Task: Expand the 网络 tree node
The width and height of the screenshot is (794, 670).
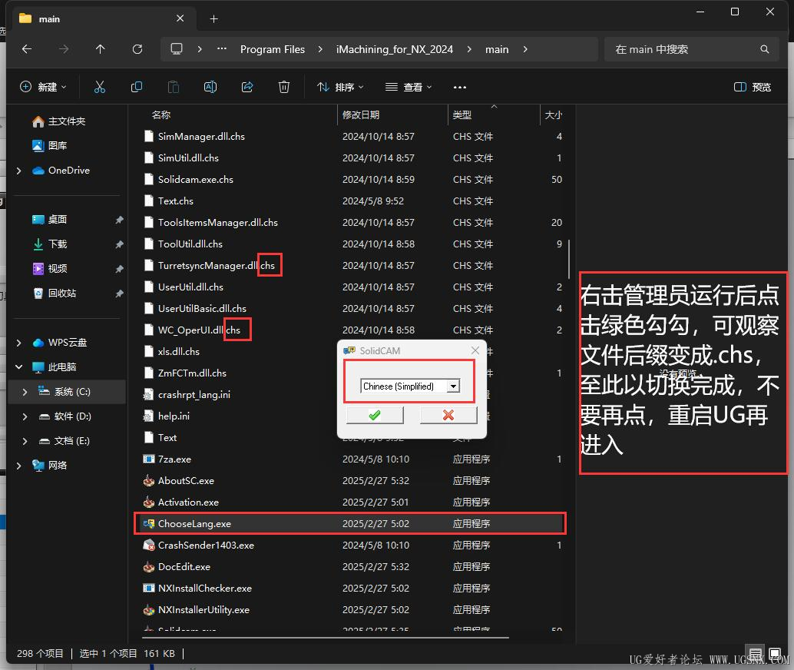Action: [x=19, y=466]
